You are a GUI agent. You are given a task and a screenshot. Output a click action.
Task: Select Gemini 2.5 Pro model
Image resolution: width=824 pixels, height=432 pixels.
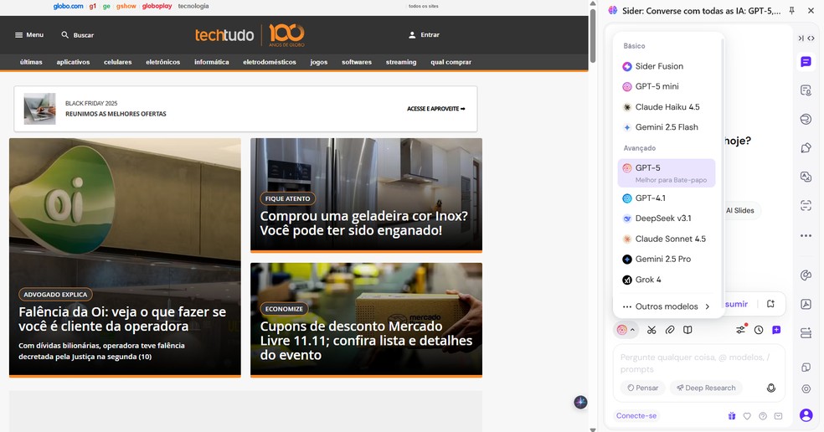click(x=667, y=259)
